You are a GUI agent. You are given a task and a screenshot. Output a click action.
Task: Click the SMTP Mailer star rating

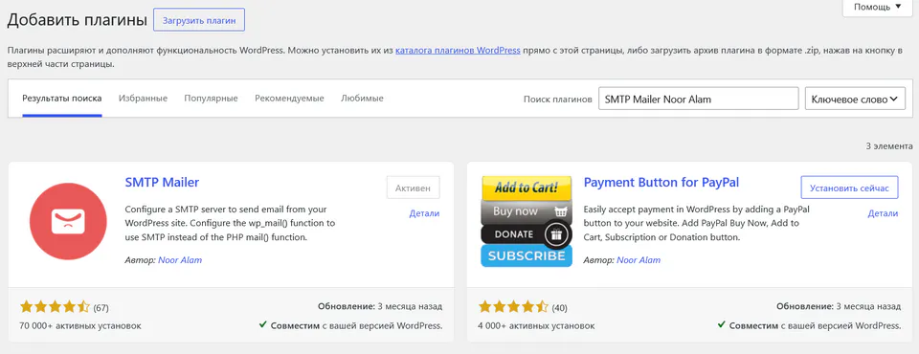[56, 307]
